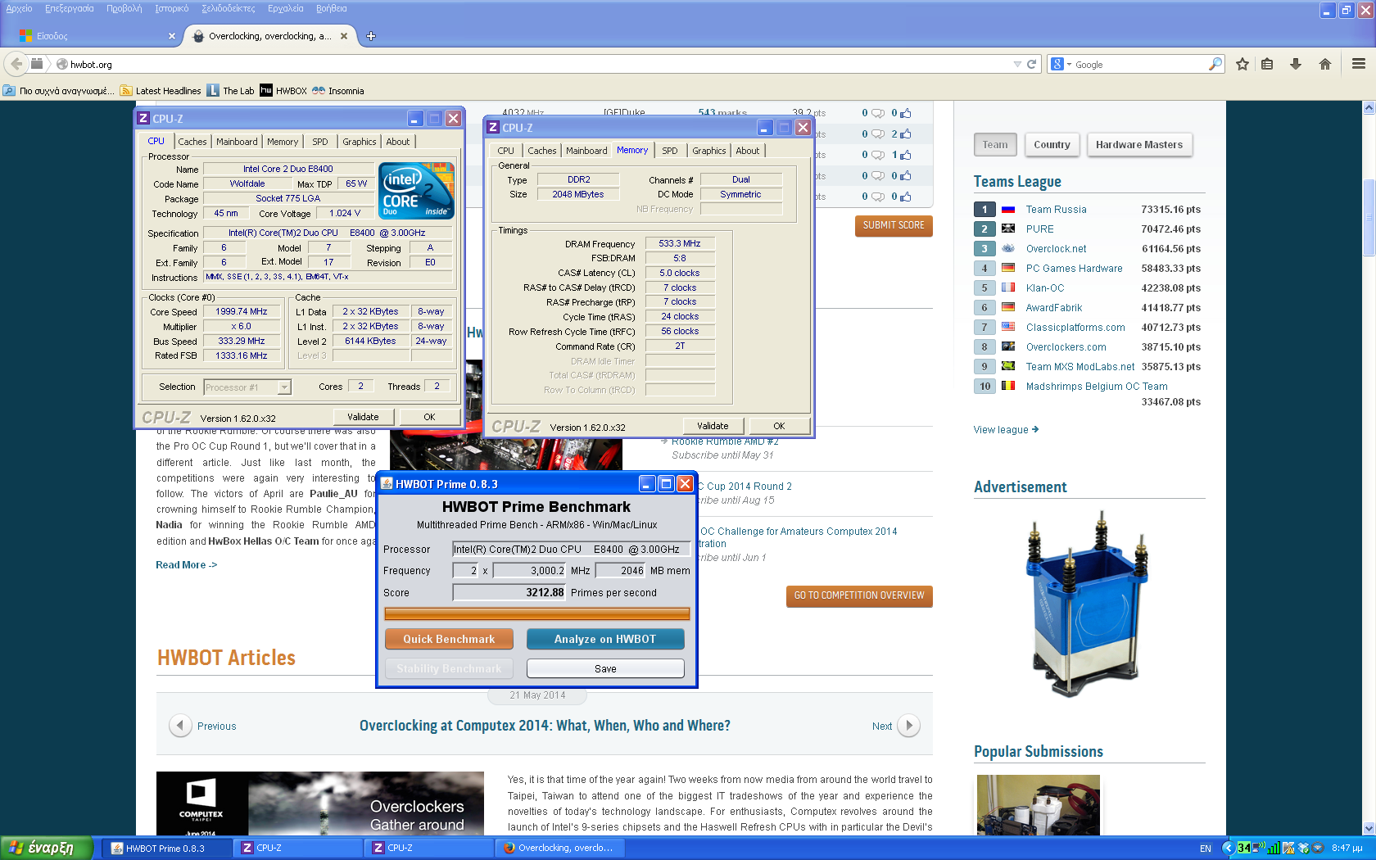
Task: Click the Intel Core 2 Duo logo
Action: pos(416,190)
